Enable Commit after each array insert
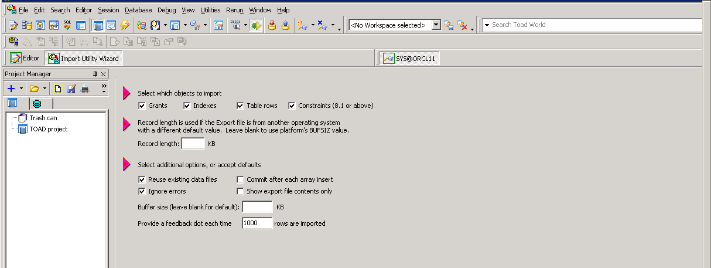 [240, 179]
